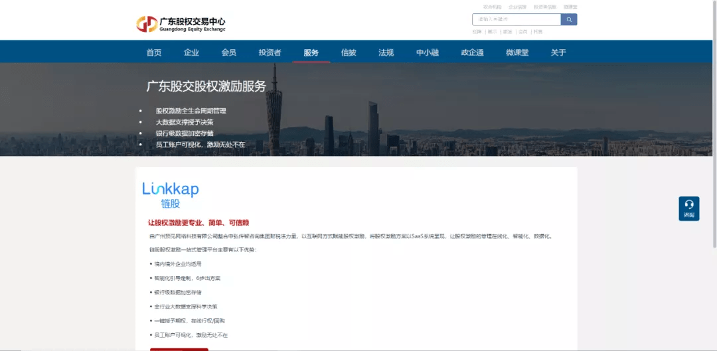This screenshot has width=717, height=351.
Task: Open the 关于 navigation item
Action: (558, 52)
